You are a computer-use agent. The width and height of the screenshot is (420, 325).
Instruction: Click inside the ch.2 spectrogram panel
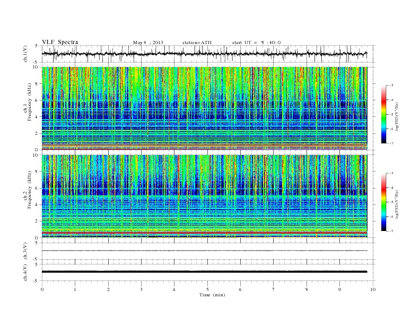205,196
